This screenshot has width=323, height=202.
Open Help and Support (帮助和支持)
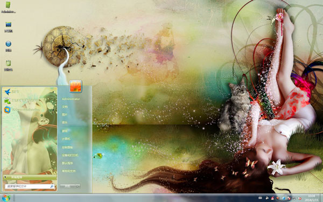point(69,171)
